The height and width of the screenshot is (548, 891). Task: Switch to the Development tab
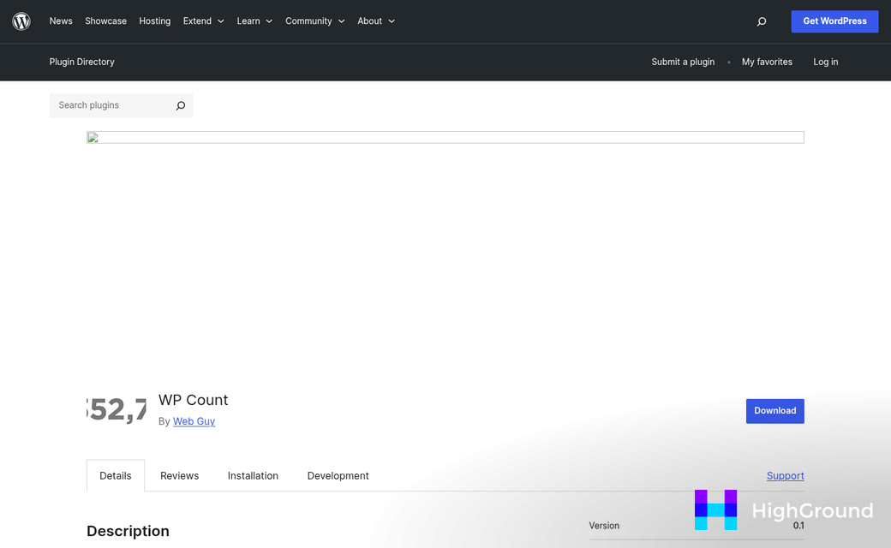click(x=338, y=476)
